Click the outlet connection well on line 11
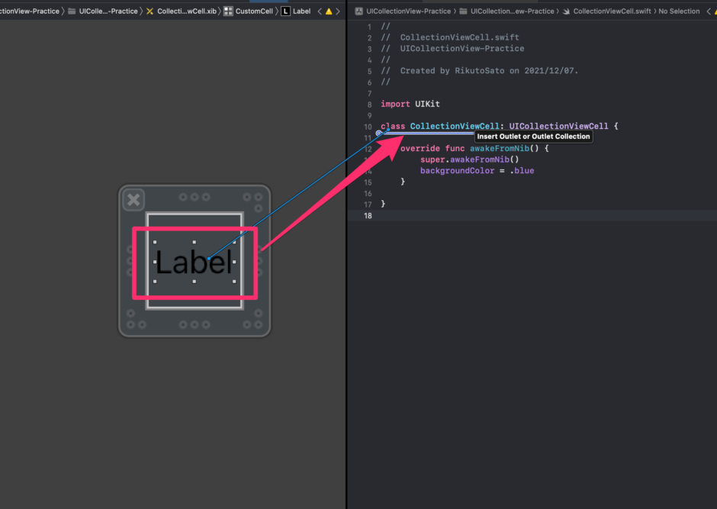The height and width of the screenshot is (509, 717). click(x=378, y=134)
